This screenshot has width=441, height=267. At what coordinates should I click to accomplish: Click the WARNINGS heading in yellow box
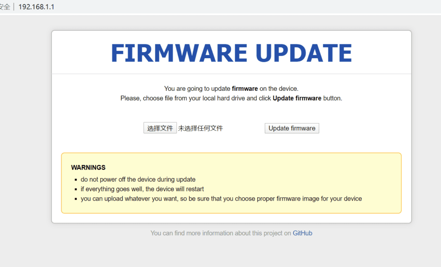coord(88,168)
